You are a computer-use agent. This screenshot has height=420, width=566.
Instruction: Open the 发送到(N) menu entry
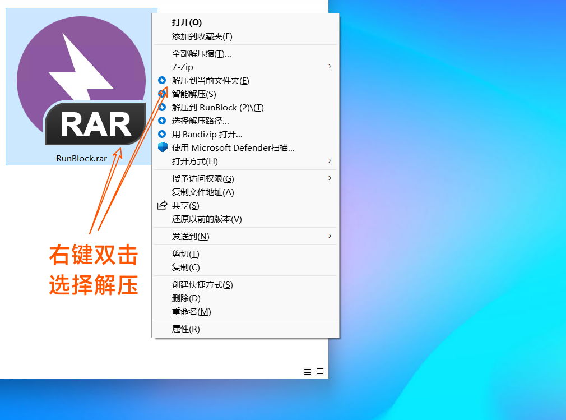(x=245, y=236)
